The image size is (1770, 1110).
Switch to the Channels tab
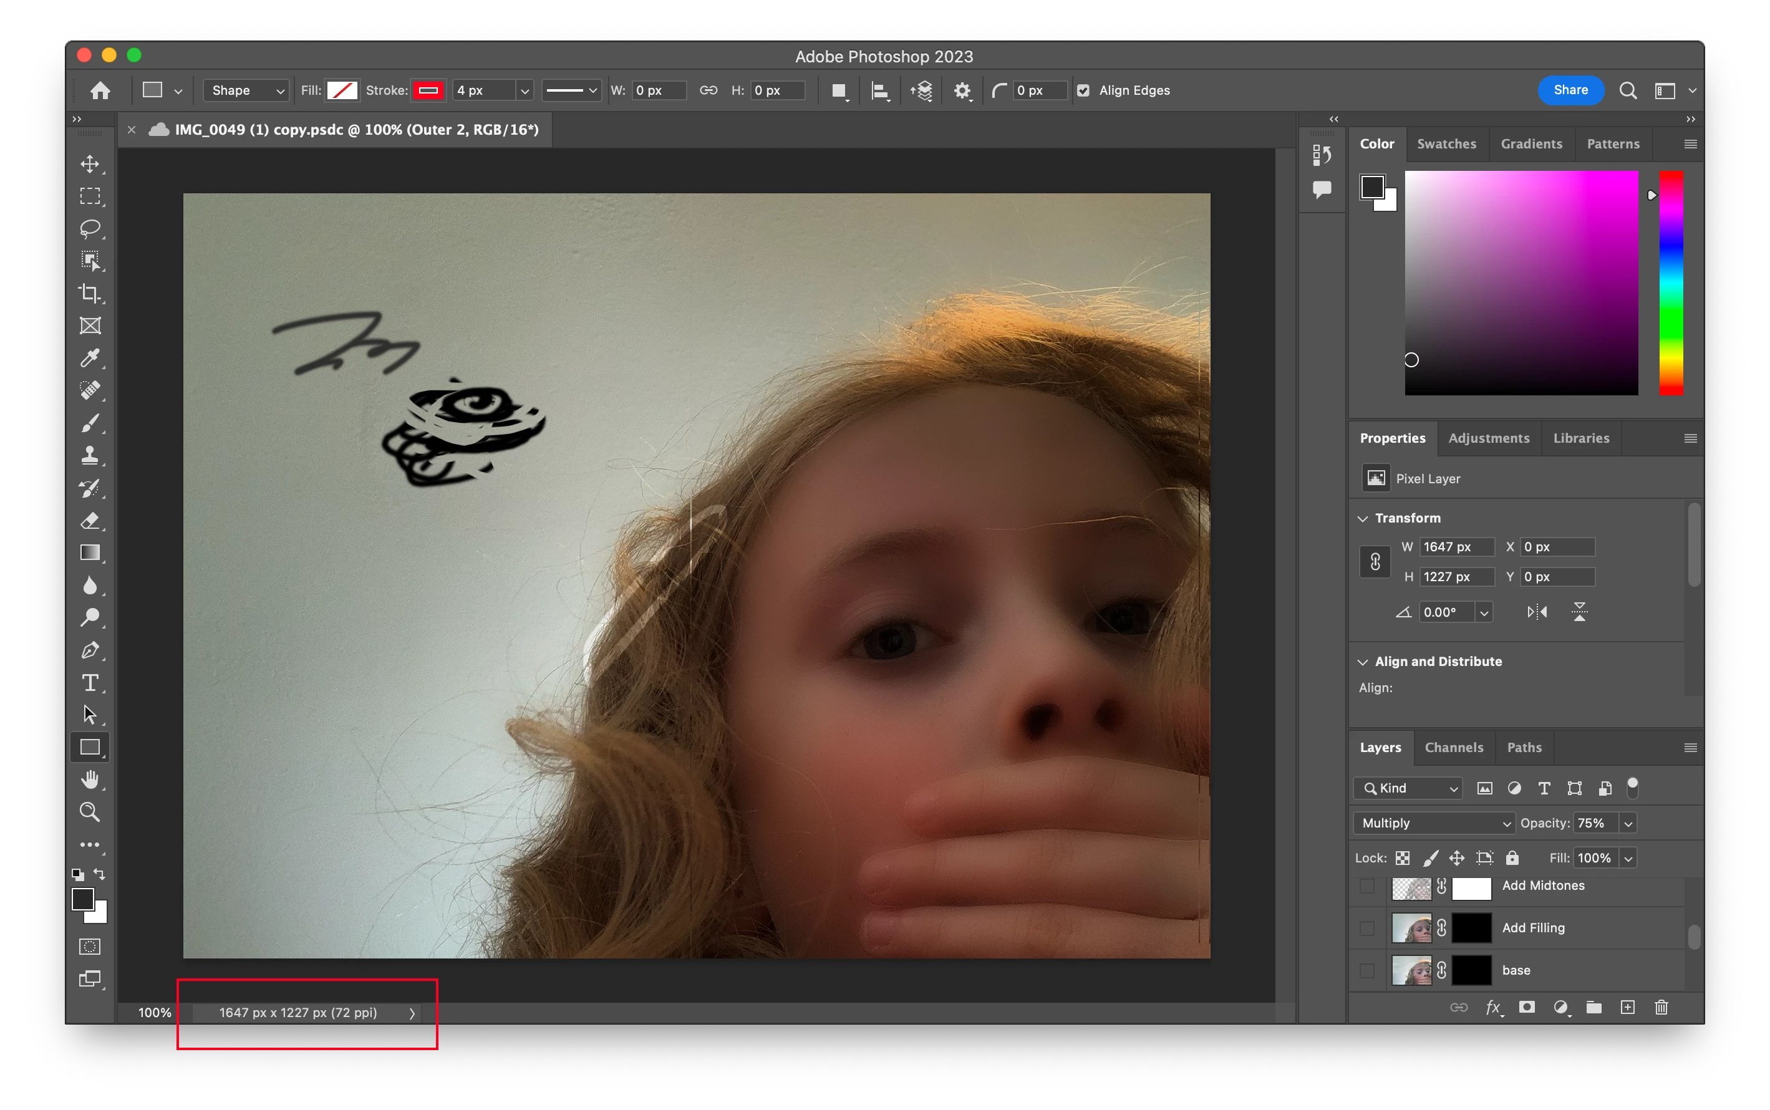click(x=1454, y=747)
